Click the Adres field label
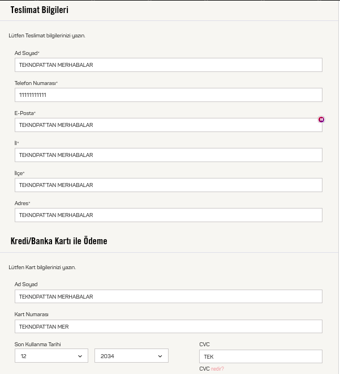The image size is (340, 374). [x=21, y=203]
